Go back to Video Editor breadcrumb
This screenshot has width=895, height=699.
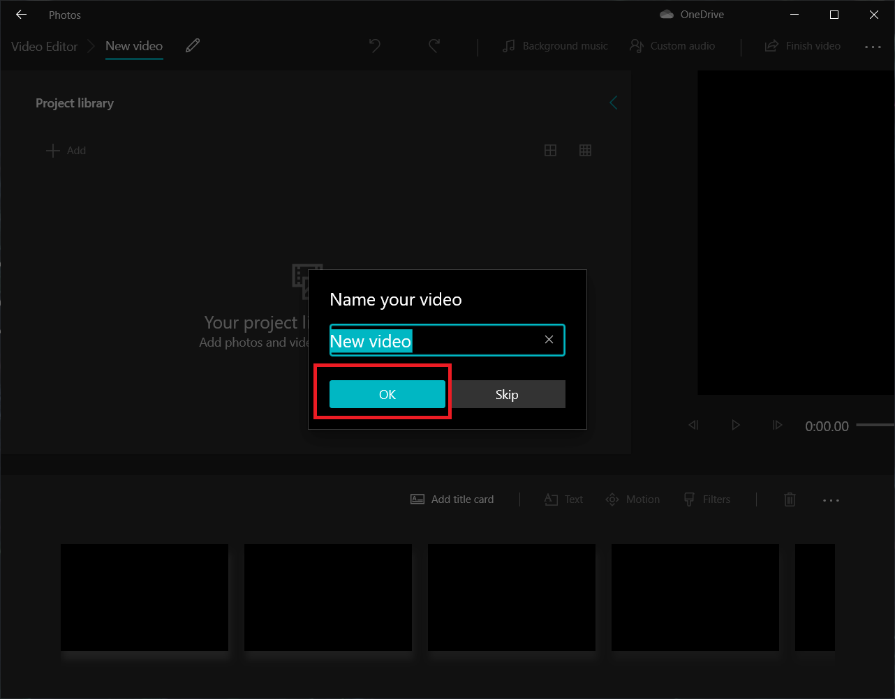(44, 46)
